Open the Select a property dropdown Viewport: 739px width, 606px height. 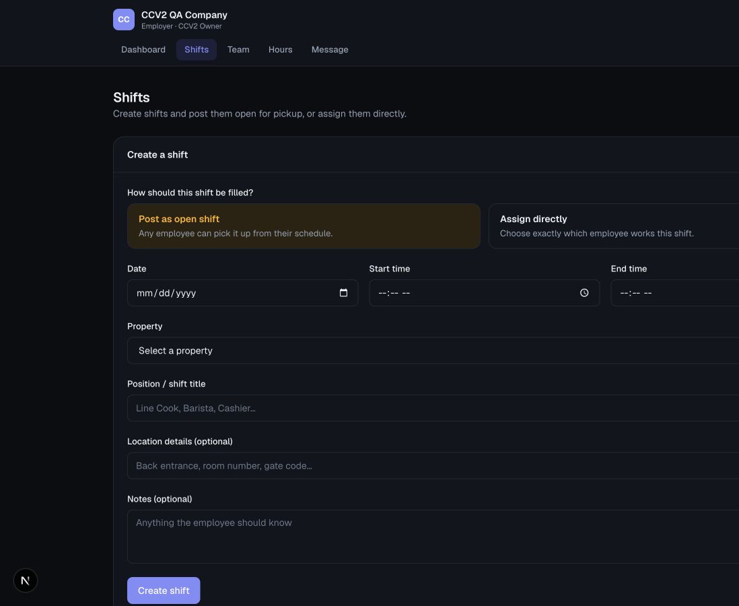pos(433,350)
